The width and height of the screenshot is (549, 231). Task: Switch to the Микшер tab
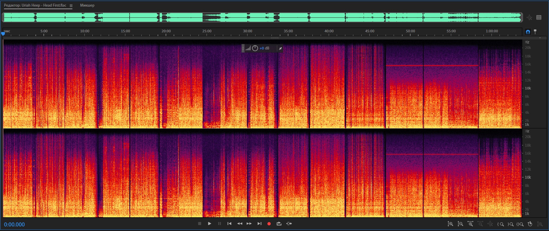87,5
